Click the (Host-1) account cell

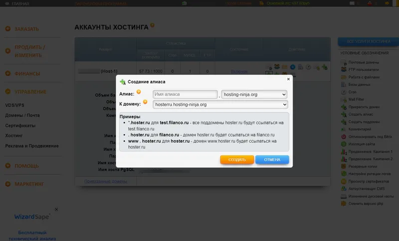(105, 71)
